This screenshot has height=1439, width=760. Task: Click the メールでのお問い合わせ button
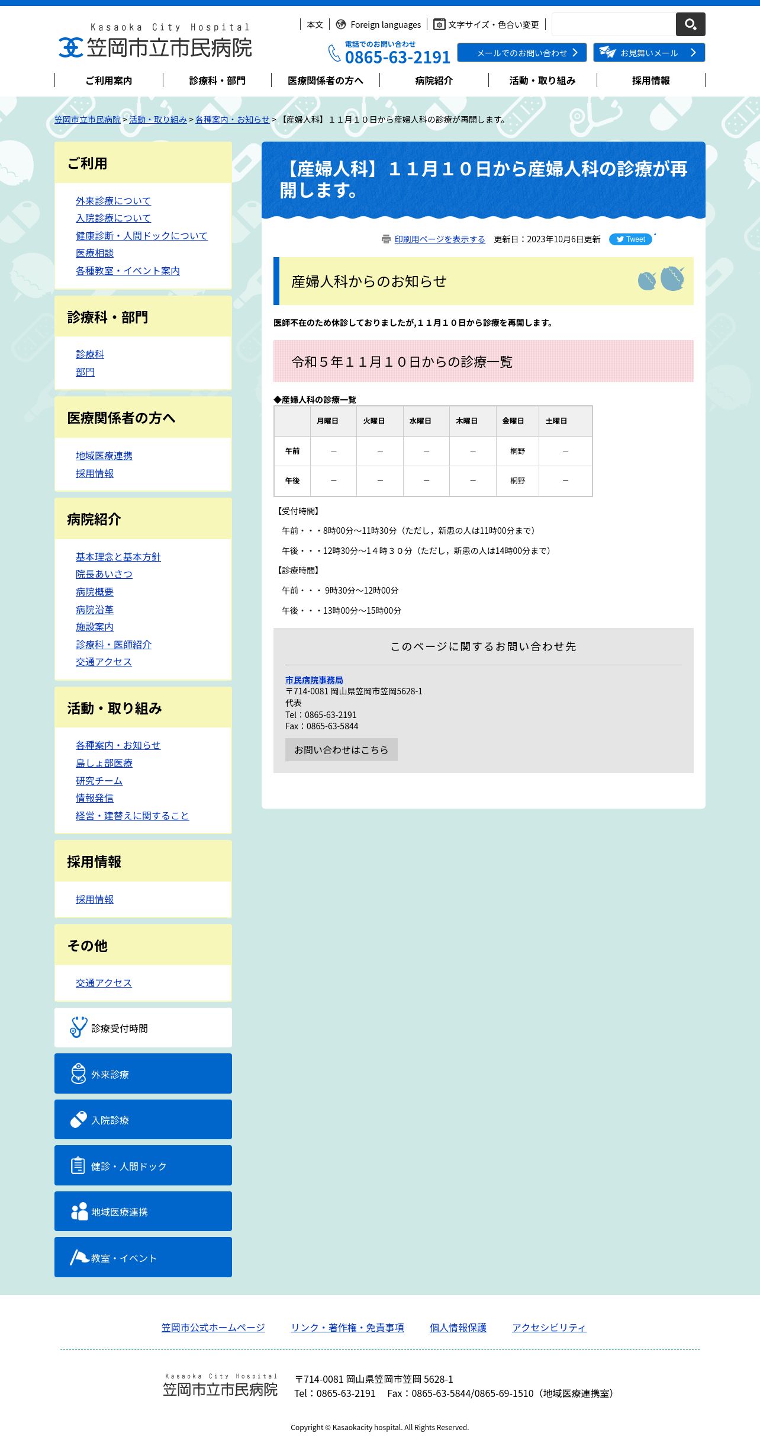[x=522, y=53]
